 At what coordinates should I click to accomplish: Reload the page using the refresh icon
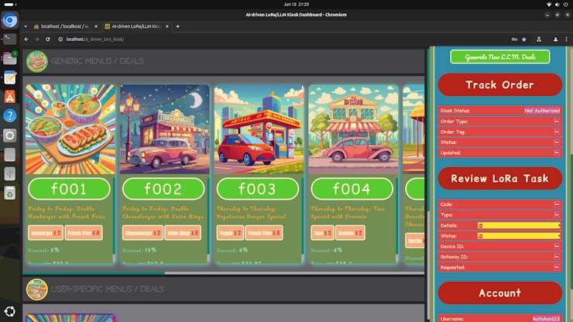tap(48, 39)
